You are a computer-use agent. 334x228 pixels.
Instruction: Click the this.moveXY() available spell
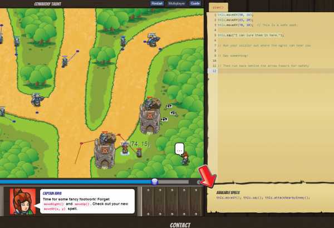229,198
